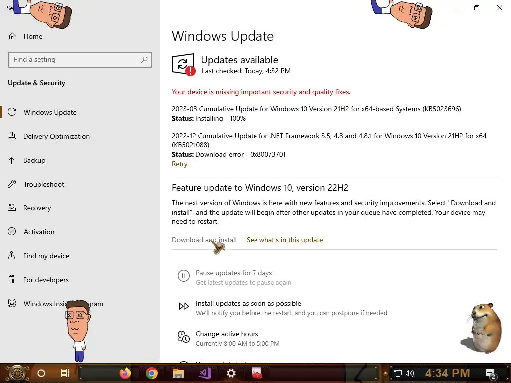Click the active hours clock icon
Viewport: 511px width, 383px height.
click(x=184, y=337)
